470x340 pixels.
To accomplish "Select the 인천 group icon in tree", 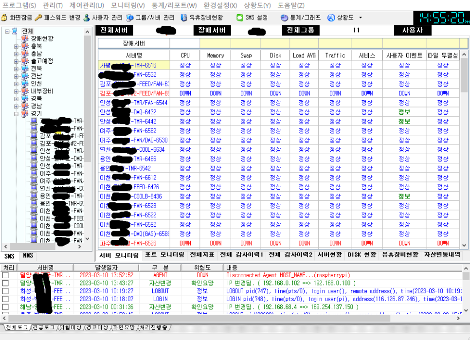I will tap(25, 83).
